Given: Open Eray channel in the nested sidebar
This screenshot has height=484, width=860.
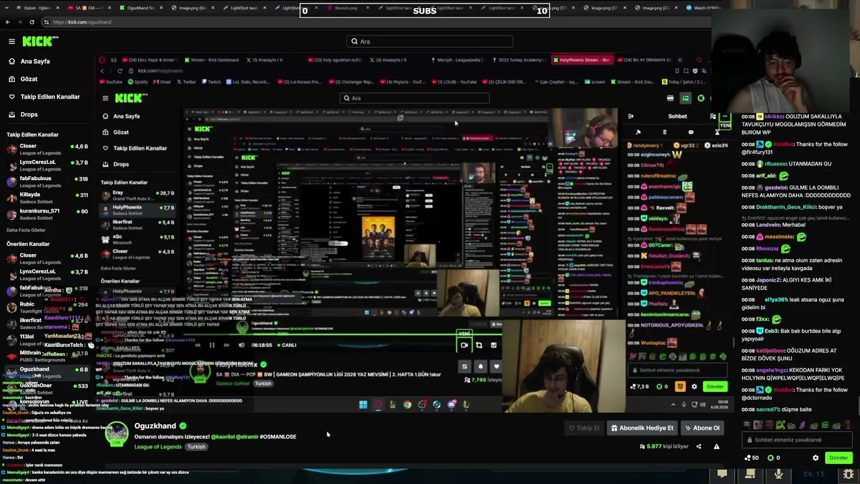Looking at the screenshot, I should pos(138,194).
